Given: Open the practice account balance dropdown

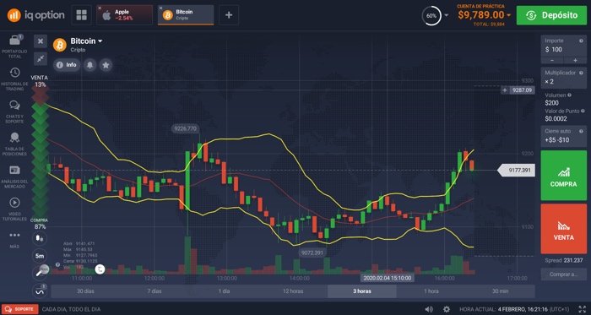Looking at the screenshot, I should (509, 15).
